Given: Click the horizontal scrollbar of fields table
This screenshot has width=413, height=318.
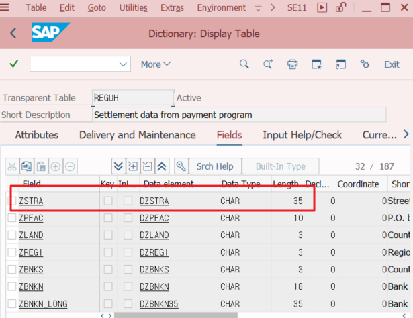Looking at the screenshot, I should [176, 315].
